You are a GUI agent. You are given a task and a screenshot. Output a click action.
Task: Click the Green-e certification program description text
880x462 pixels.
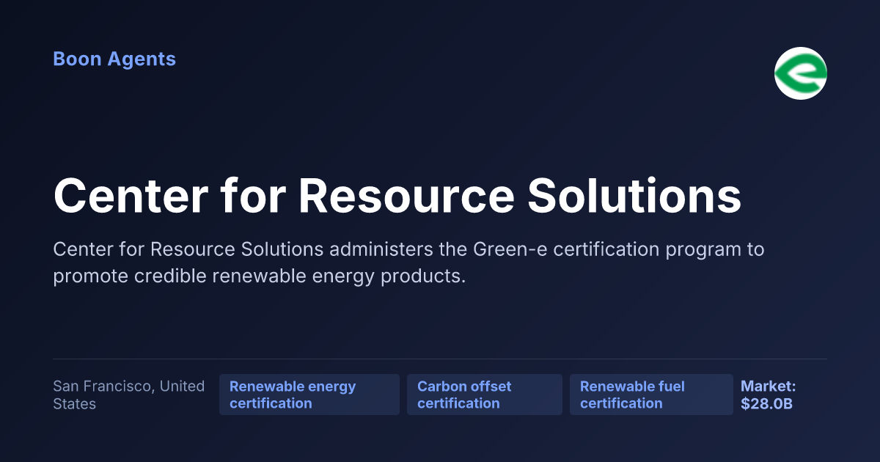(408, 263)
